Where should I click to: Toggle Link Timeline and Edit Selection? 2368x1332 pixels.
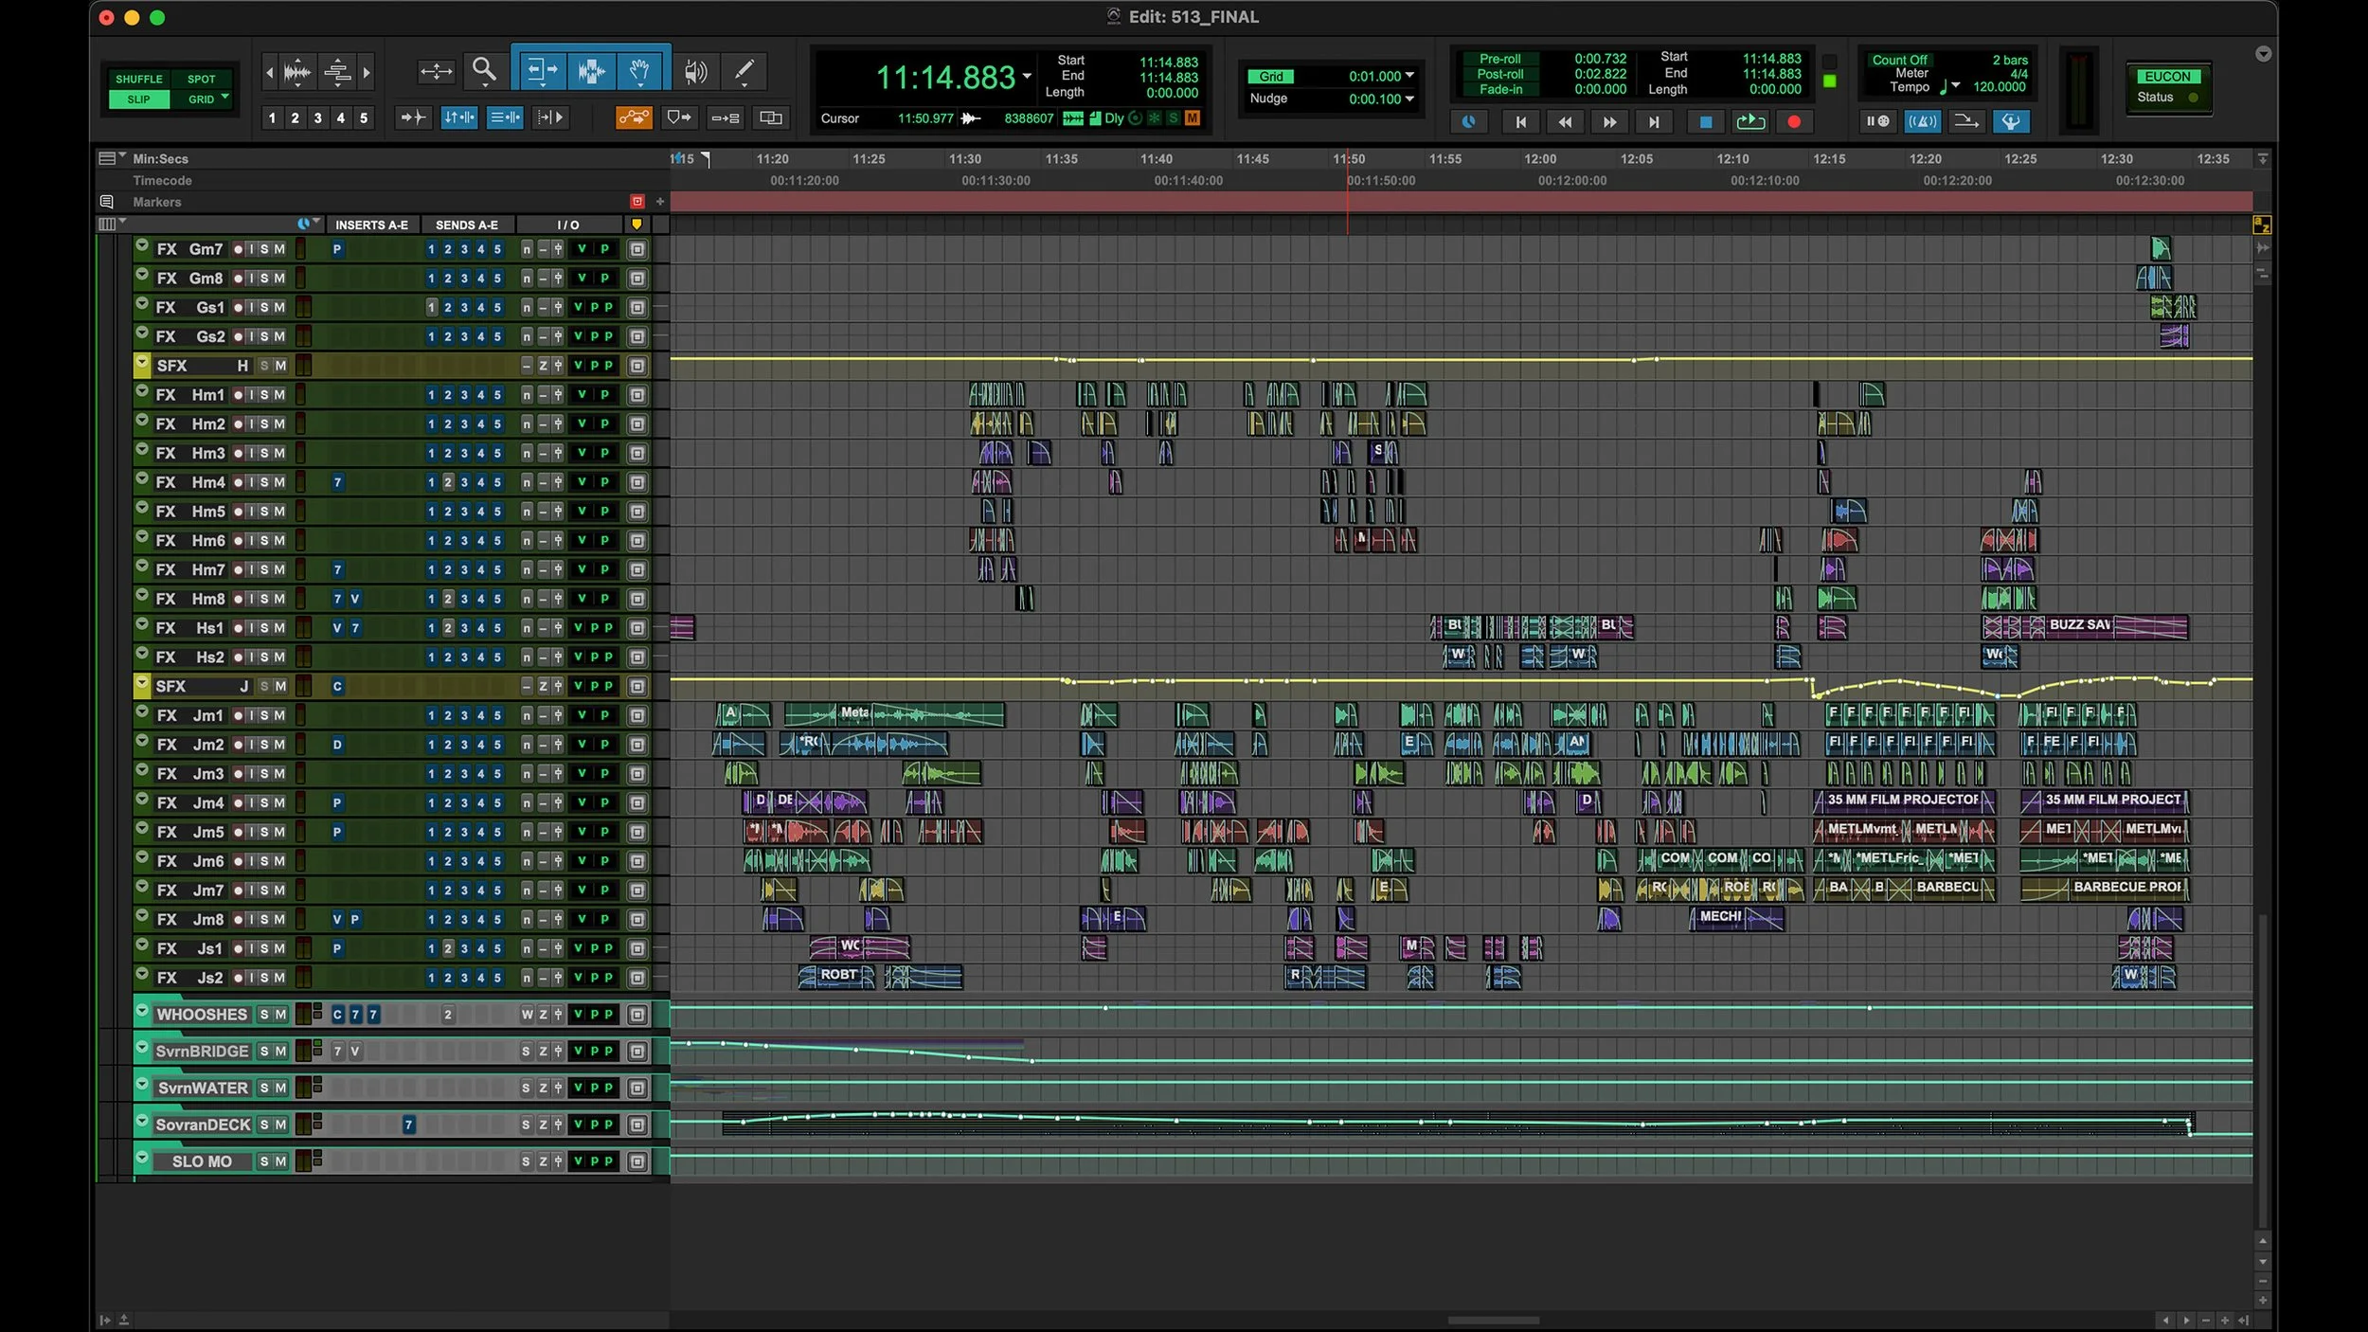(459, 117)
